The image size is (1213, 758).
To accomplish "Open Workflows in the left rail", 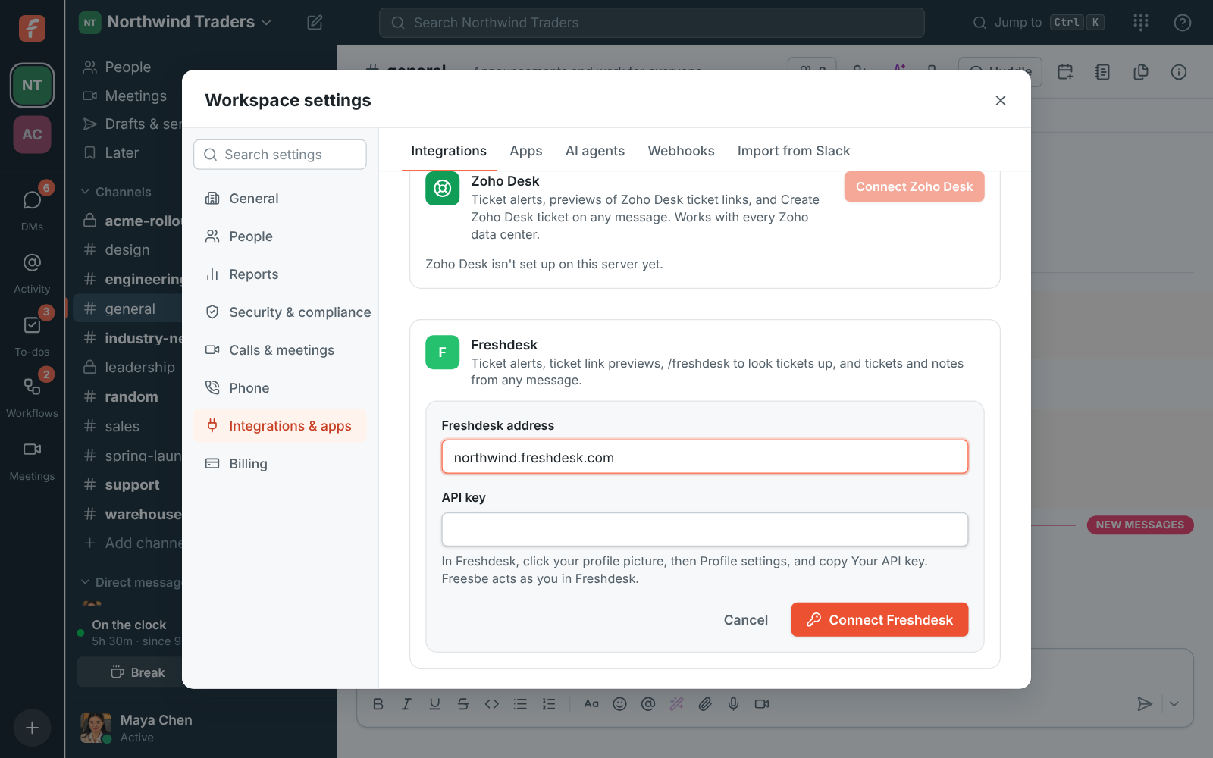I will [x=32, y=396].
